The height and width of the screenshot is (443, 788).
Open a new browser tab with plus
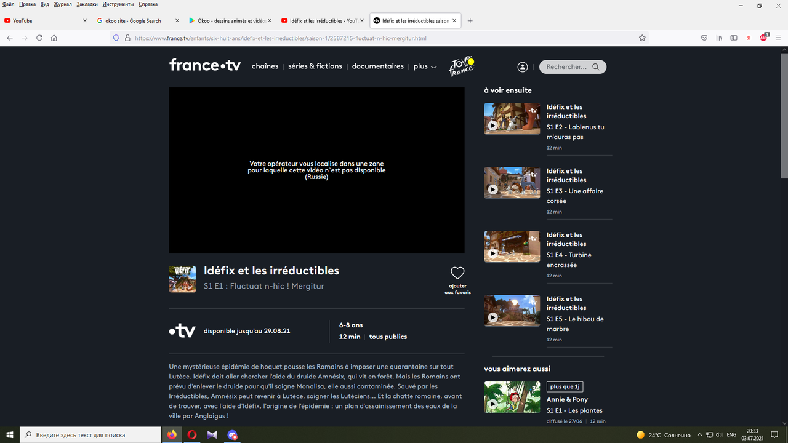[470, 20]
